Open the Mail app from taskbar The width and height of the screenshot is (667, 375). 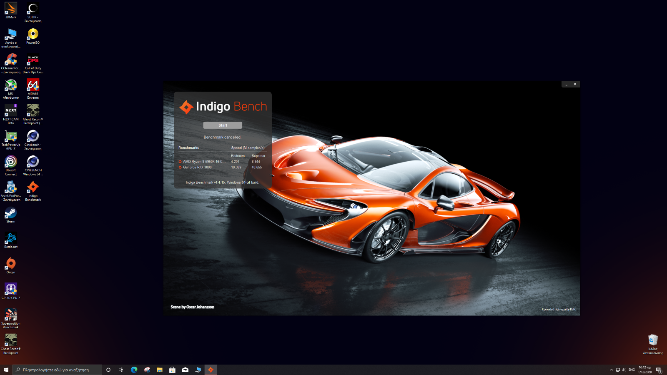tap(185, 370)
